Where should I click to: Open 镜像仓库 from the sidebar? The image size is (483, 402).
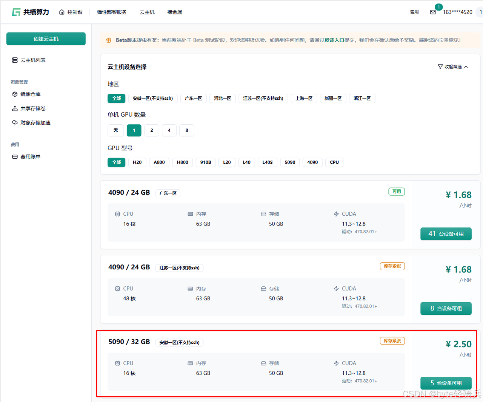pos(30,94)
